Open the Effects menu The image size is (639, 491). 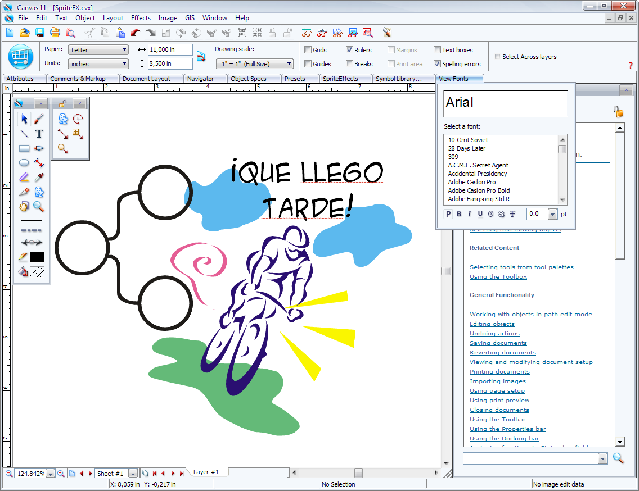141,17
